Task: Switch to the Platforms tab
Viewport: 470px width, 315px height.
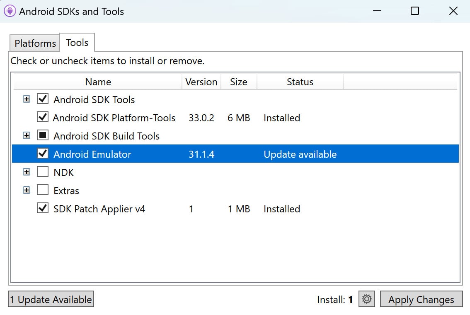Action: click(35, 43)
